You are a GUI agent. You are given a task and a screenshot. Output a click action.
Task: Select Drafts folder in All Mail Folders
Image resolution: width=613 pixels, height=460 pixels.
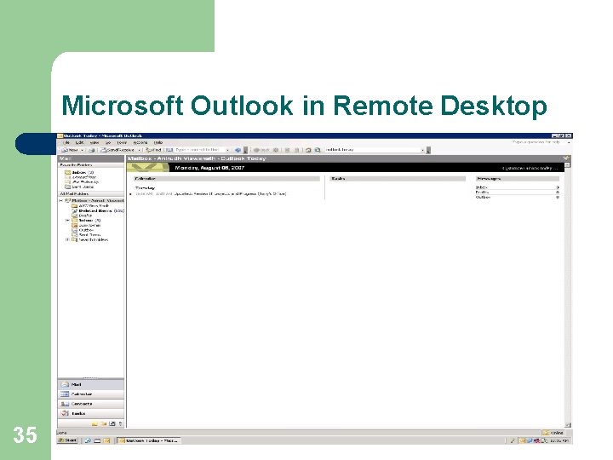tap(82, 216)
